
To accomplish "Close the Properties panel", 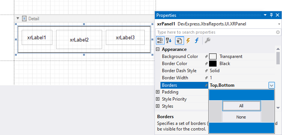I will coord(278,15).
